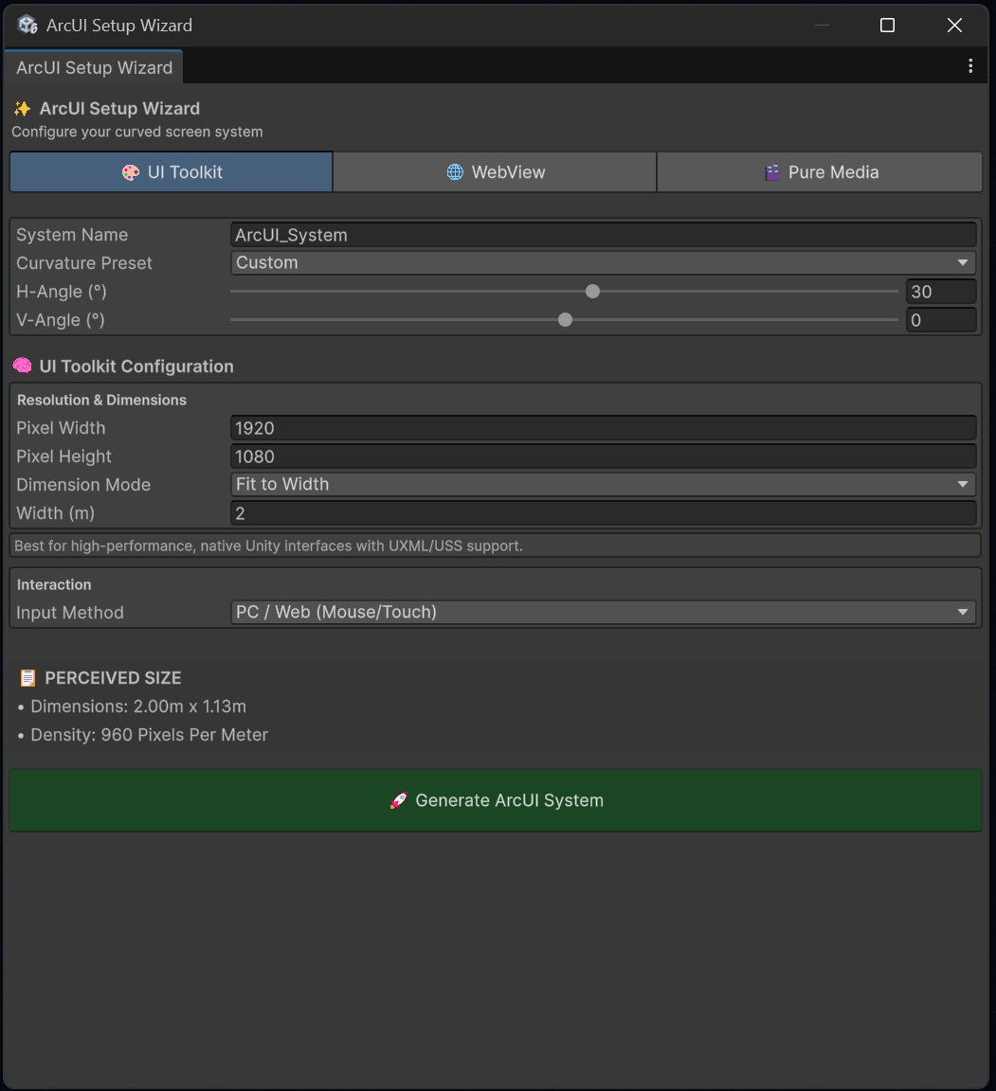Open the Input Method dropdown

click(x=603, y=613)
